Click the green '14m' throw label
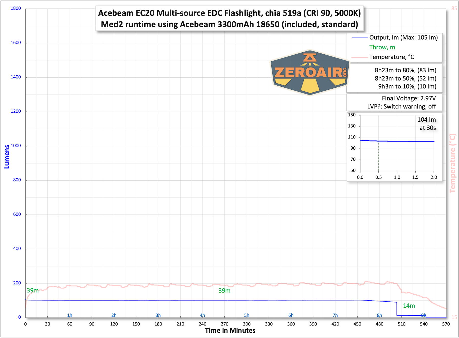 pyautogui.click(x=409, y=306)
